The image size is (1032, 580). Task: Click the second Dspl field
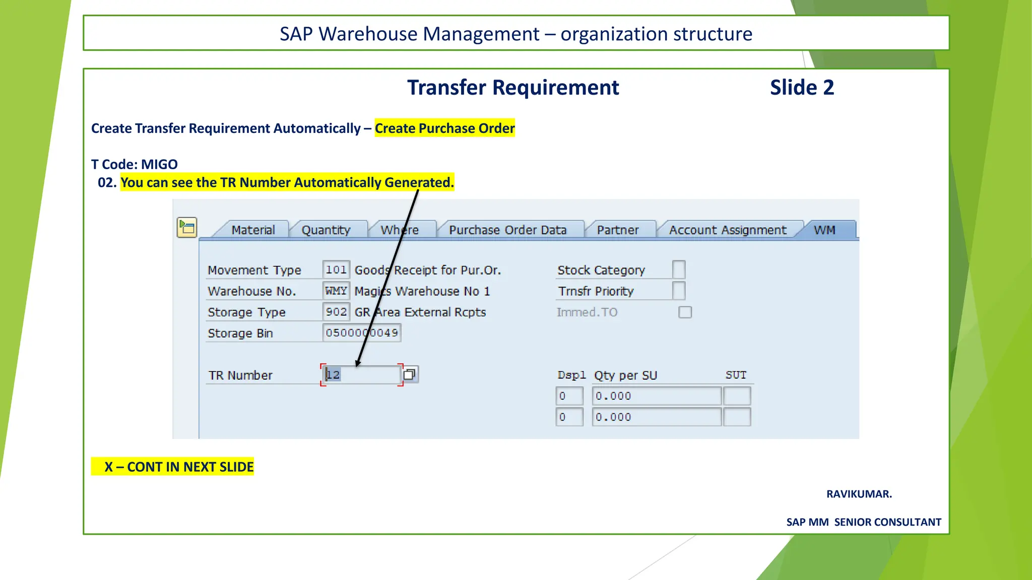[569, 417]
